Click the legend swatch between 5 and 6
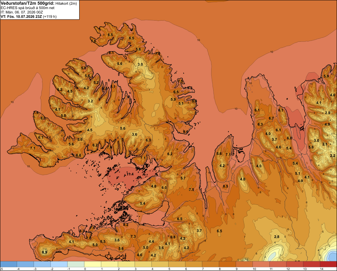Viewport: 337px width, 271px height. click(x=177, y=264)
